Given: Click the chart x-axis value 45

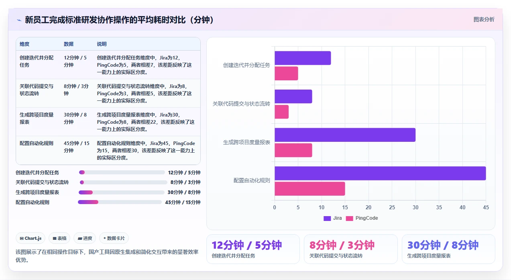Looking at the screenshot, I should [x=486, y=207].
